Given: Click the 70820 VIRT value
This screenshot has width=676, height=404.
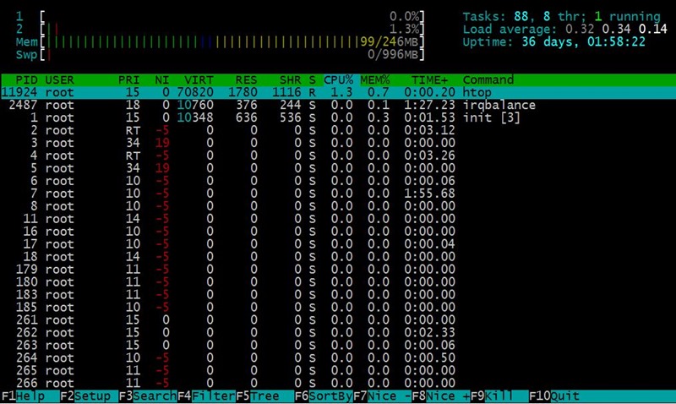Looking at the screenshot, I should pyautogui.click(x=195, y=92).
